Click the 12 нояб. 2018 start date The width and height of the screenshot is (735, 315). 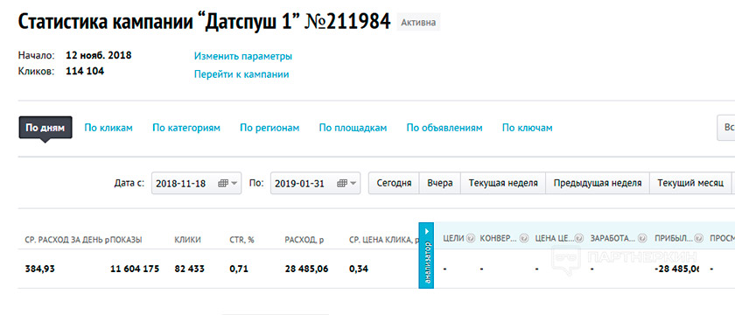pos(98,55)
